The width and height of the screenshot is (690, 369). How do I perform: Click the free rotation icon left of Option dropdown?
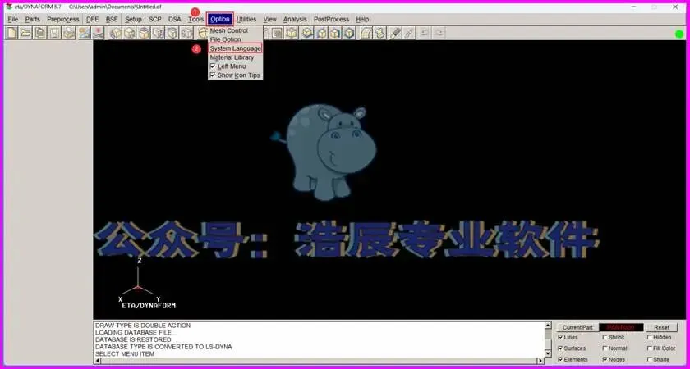click(x=201, y=33)
